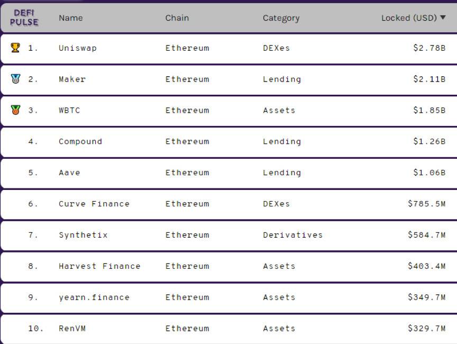Open Curve Finance in the list
Screen dimensions: 457x344
[94, 204]
